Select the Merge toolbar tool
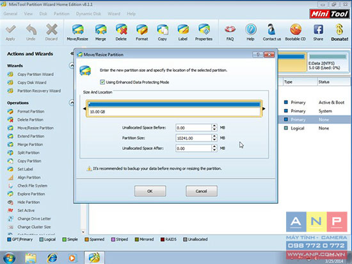The height and width of the screenshot is (264, 352). pyautogui.click(x=100, y=32)
